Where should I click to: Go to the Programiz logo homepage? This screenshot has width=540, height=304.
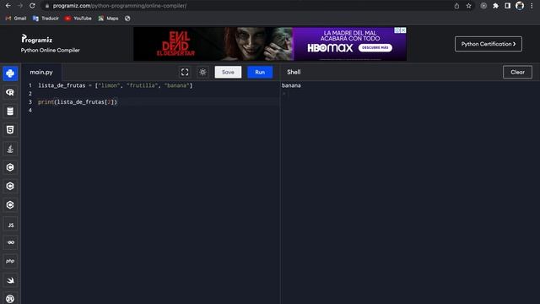click(x=37, y=39)
